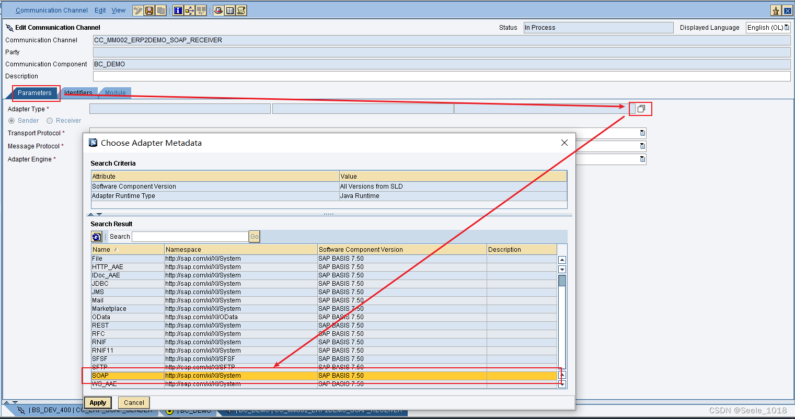Select the RNIF adapter row
Screen dimensions: 795x419
point(324,342)
